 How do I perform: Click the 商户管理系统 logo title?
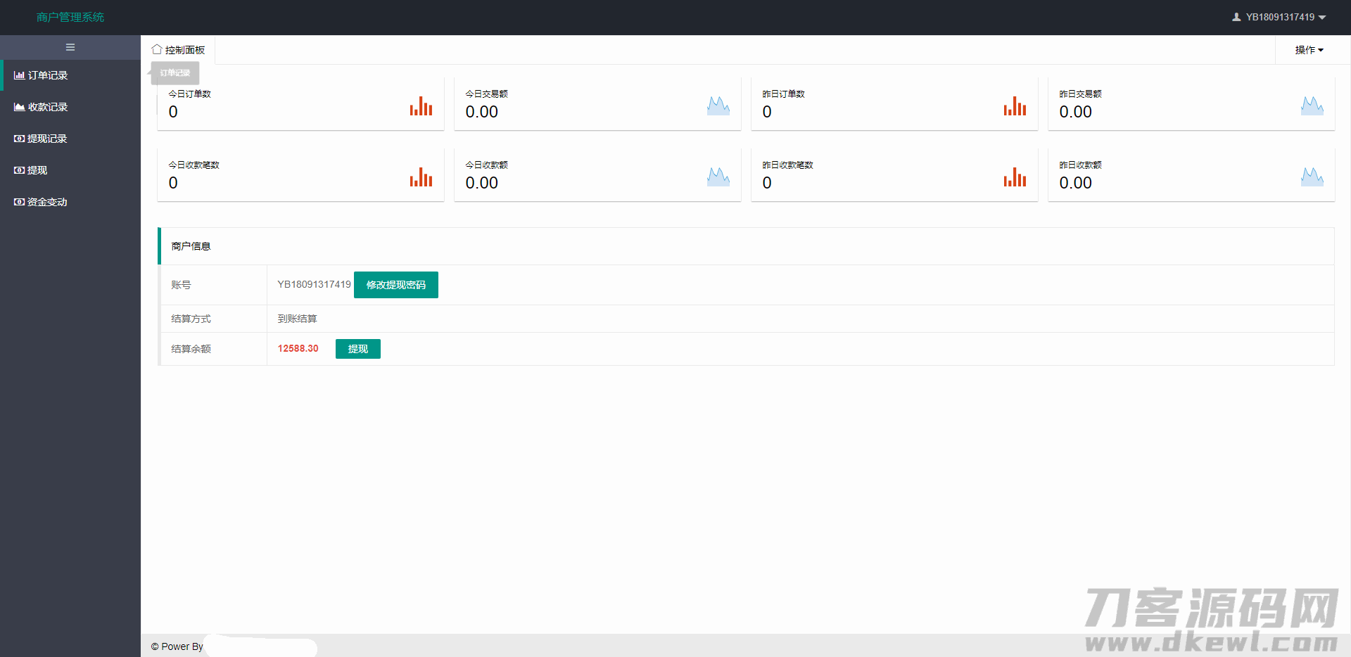pos(70,17)
